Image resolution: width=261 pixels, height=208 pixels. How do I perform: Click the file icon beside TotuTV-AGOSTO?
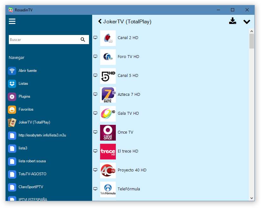pos(12,174)
